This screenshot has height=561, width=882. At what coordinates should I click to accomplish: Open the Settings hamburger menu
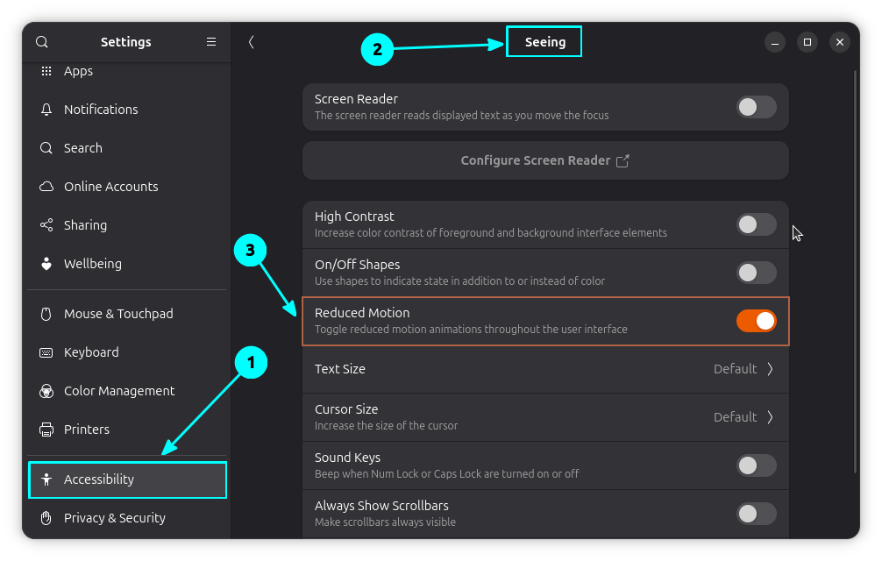(x=211, y=41)
